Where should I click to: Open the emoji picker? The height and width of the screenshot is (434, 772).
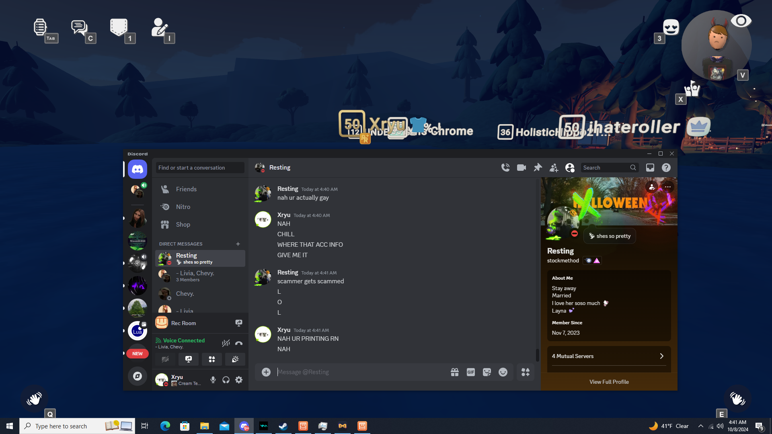(x=503, y=372)
